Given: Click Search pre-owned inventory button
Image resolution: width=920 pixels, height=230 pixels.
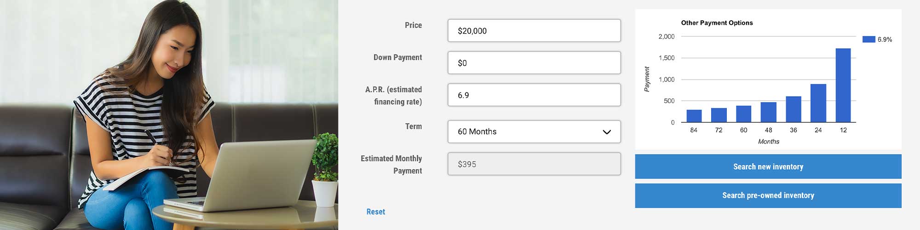Looking at the screenshot, I should tap(768, 195).
